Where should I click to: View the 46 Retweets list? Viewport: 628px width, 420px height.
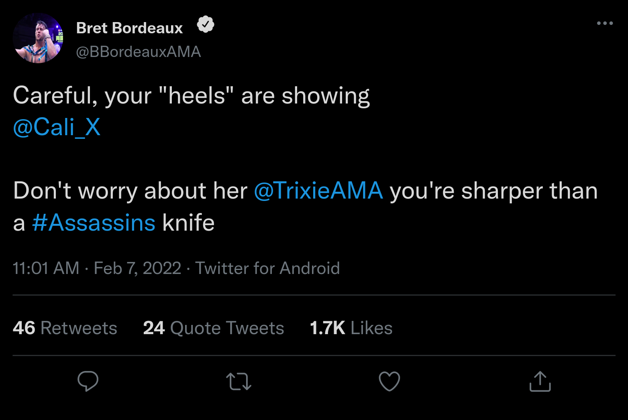point(65,328)
